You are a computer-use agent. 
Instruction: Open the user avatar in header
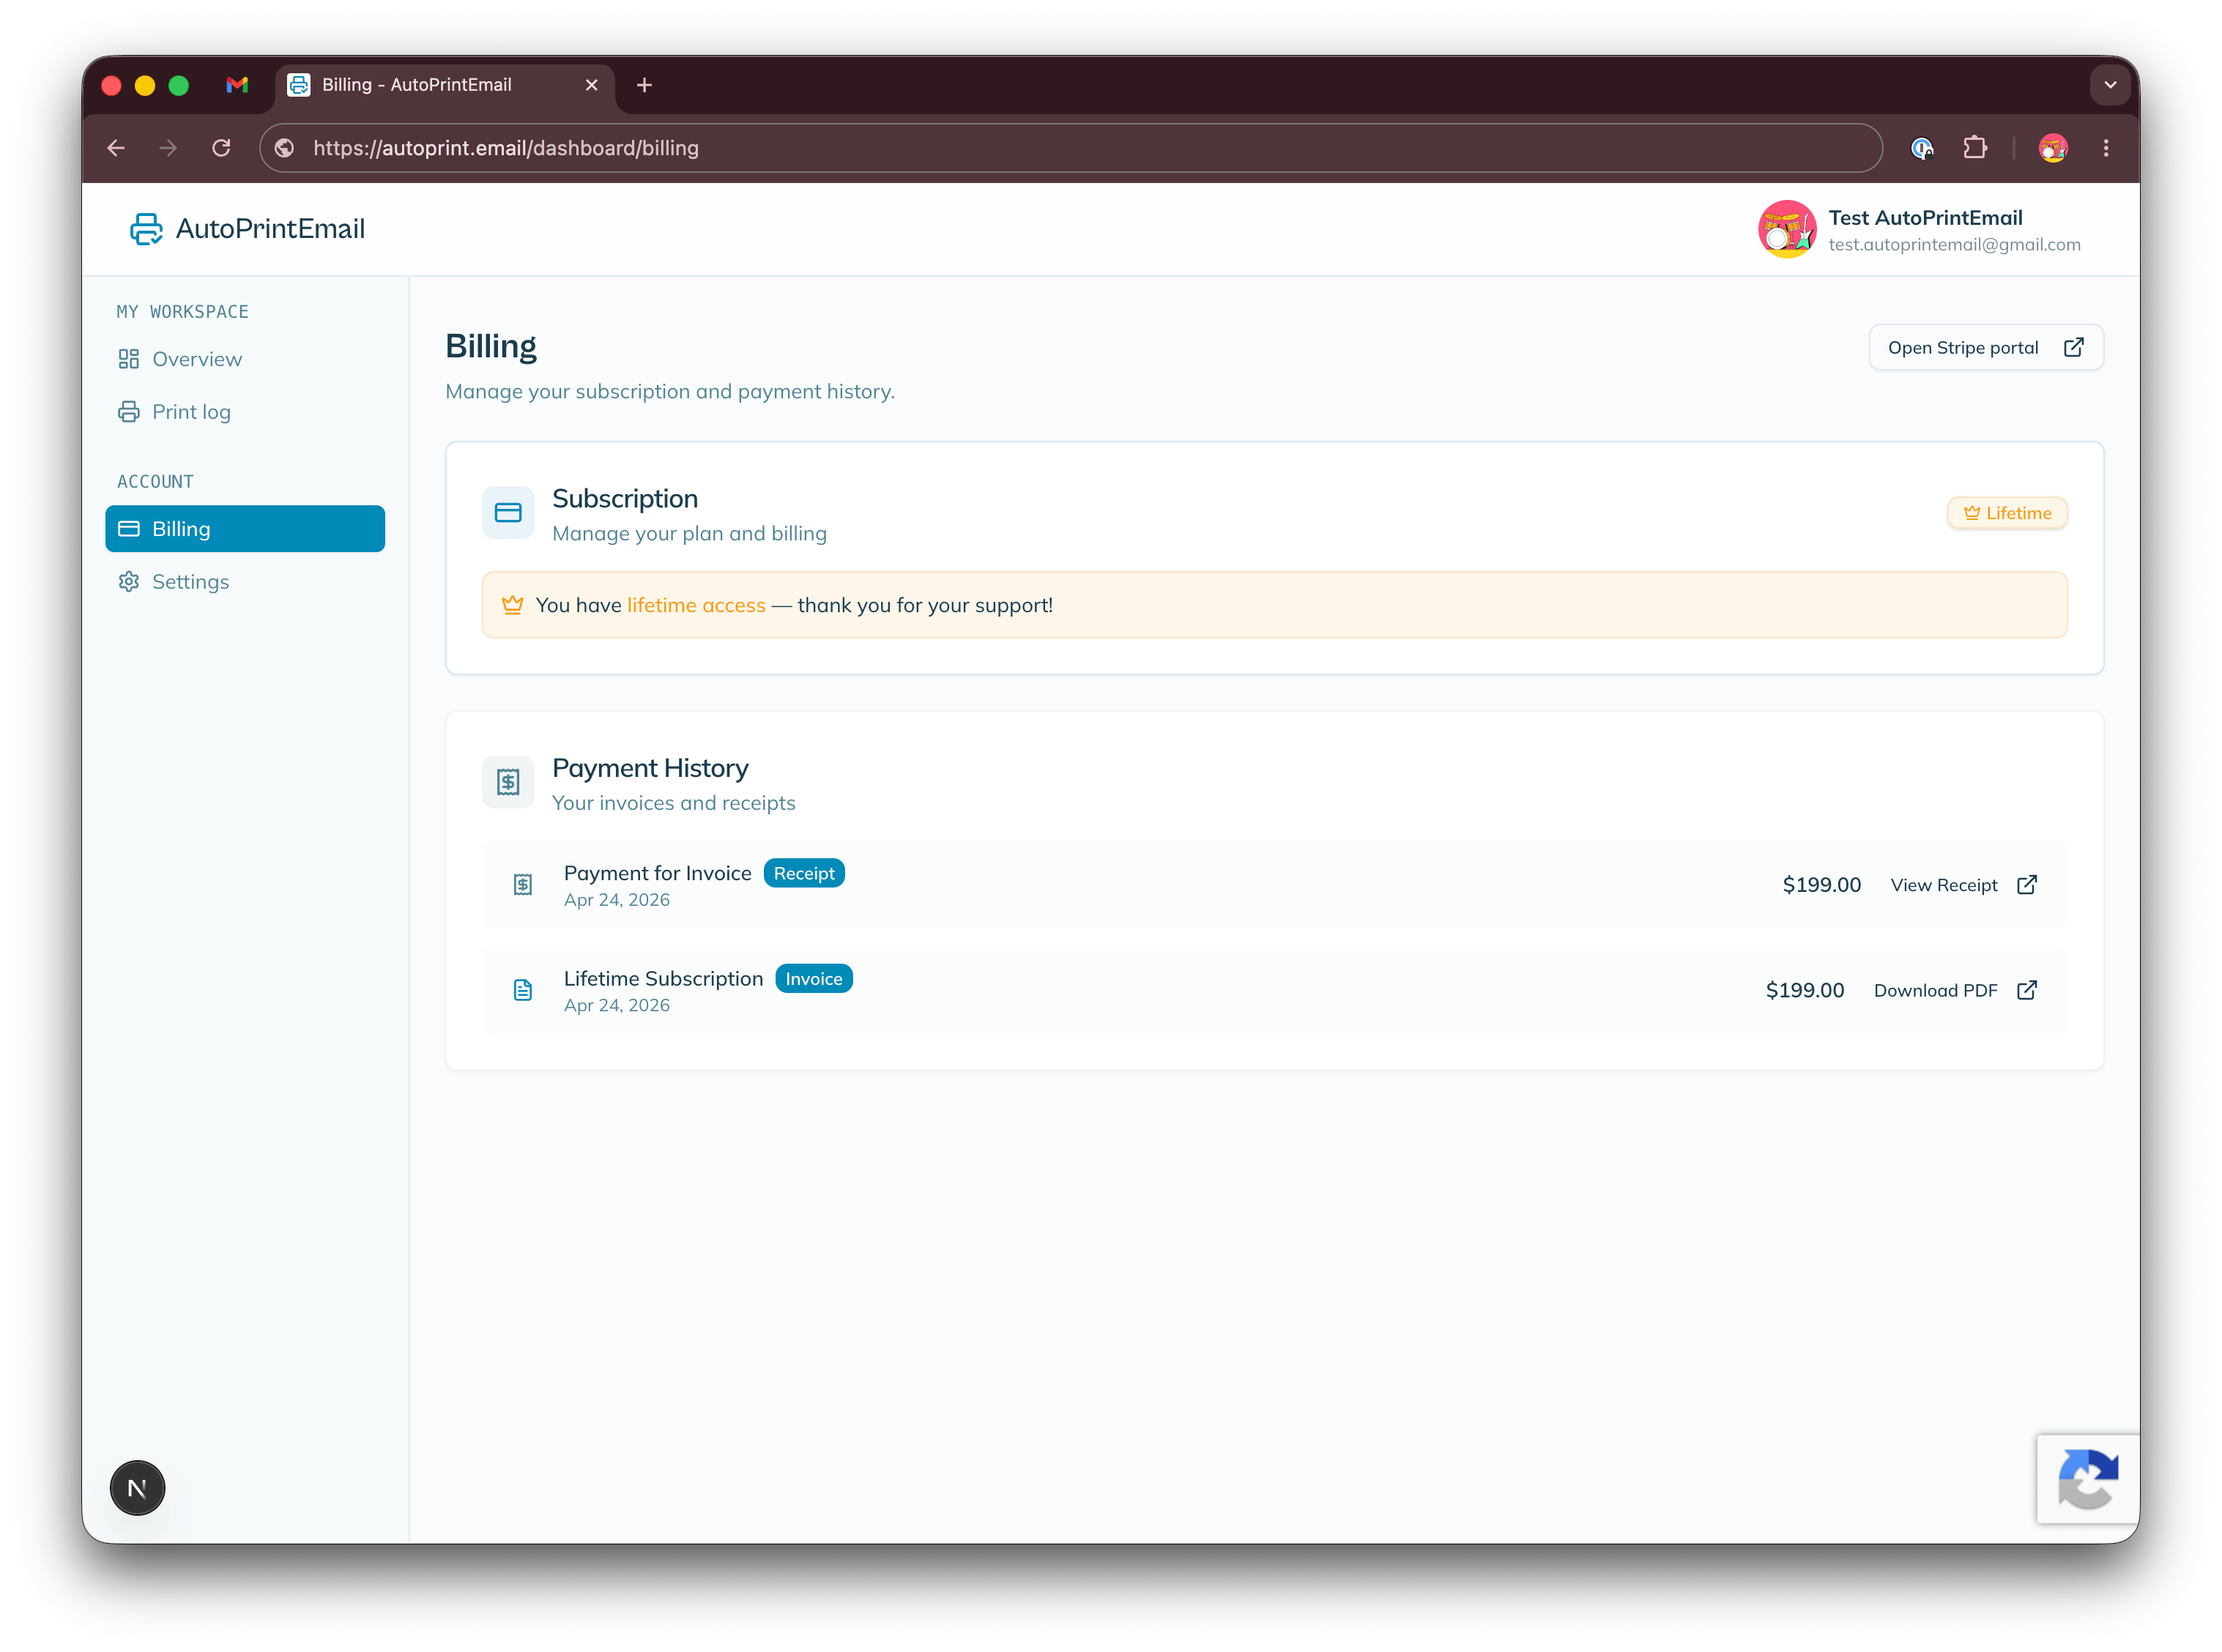pyautogui.click(x=1786, y=229)
